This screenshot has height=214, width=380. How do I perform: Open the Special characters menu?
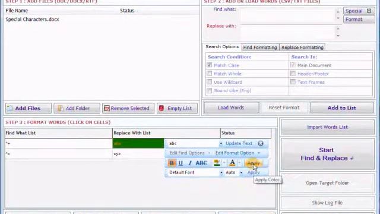(x=359, y=11)
